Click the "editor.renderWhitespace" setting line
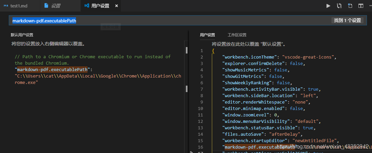372x153 pixels. (x=266, y=102)
